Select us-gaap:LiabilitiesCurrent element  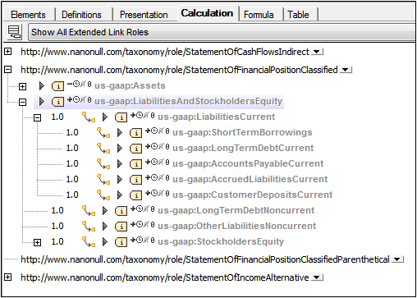point(217,117)
